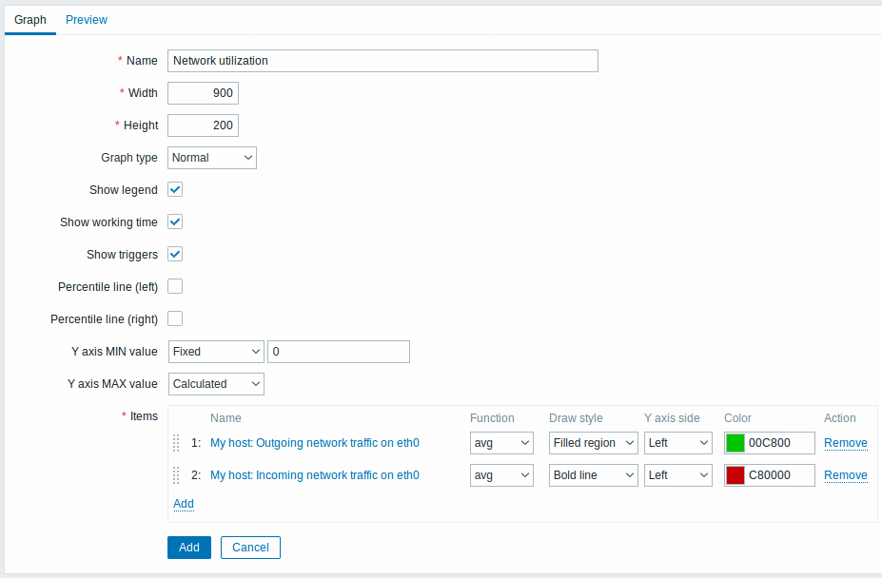Click drag handle icon for Incoming traffic row

175,475
